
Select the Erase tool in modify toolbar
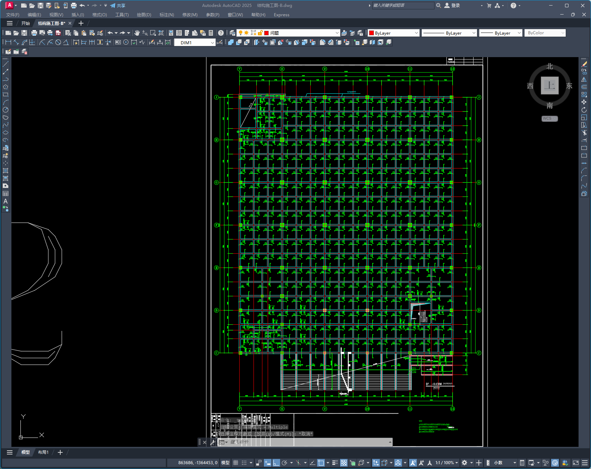click(584, 64)
